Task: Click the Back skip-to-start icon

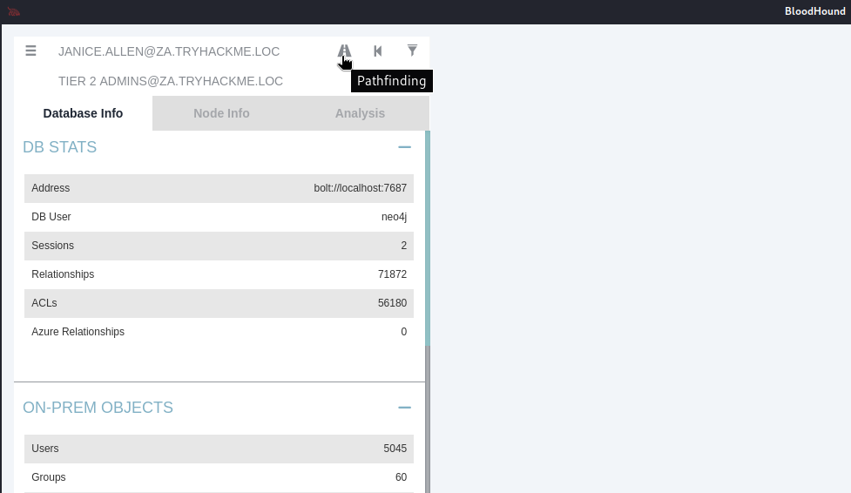Action: coord(378,51)
